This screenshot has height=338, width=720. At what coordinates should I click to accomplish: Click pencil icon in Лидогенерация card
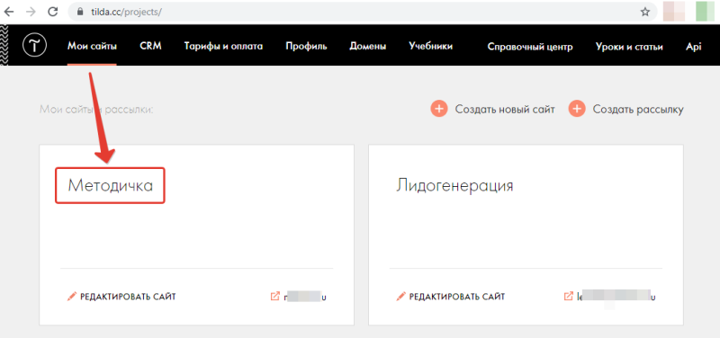(400, 297)
